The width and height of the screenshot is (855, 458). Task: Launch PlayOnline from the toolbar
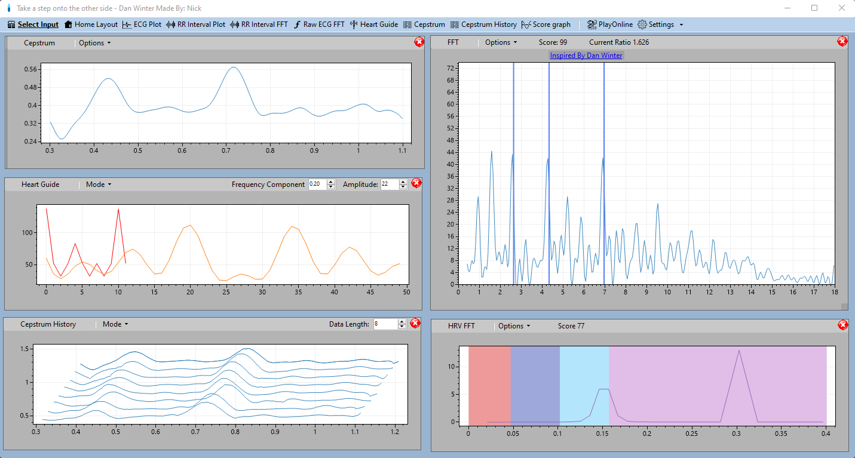click(610, 24)
